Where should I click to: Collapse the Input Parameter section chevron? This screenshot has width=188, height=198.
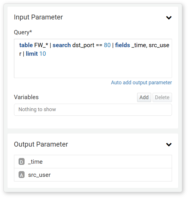pyautogui.click(x=169, y=17)
